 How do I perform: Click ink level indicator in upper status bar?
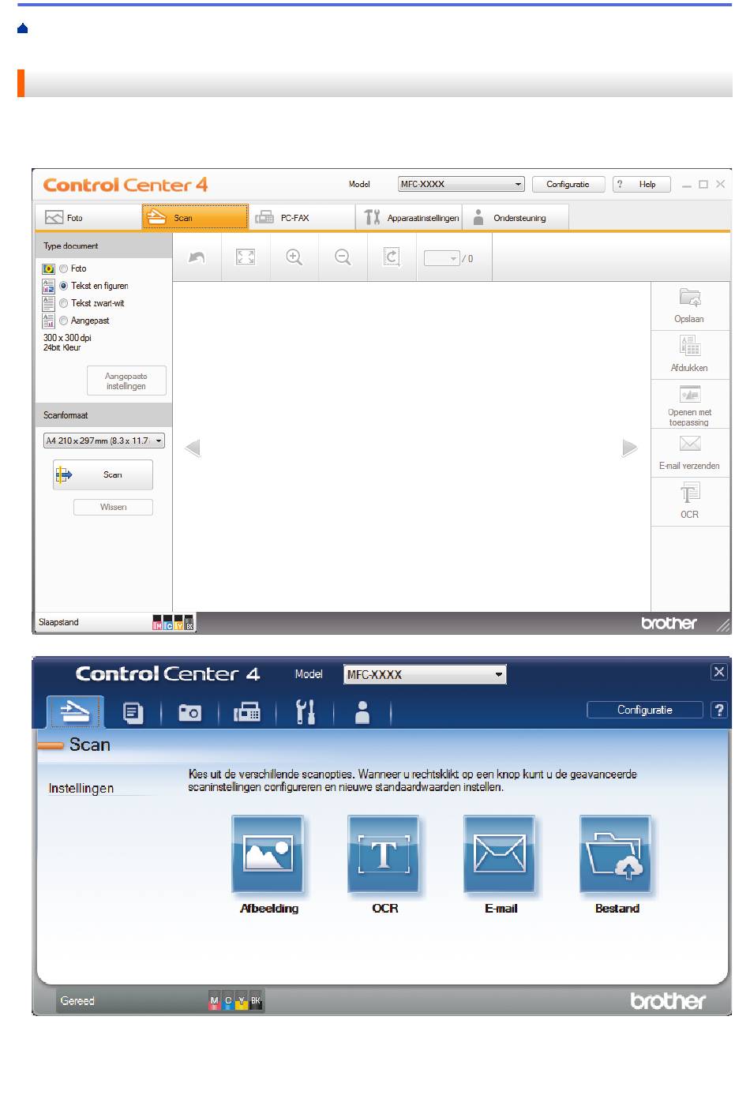pos(173,623)
